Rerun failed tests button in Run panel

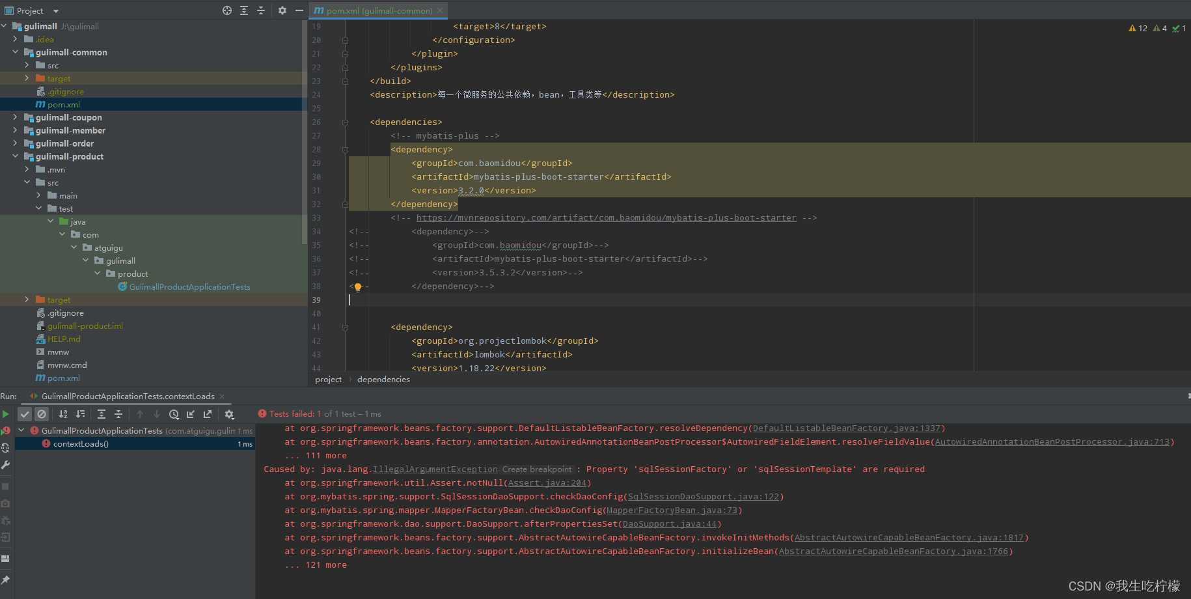pos(5,431)
